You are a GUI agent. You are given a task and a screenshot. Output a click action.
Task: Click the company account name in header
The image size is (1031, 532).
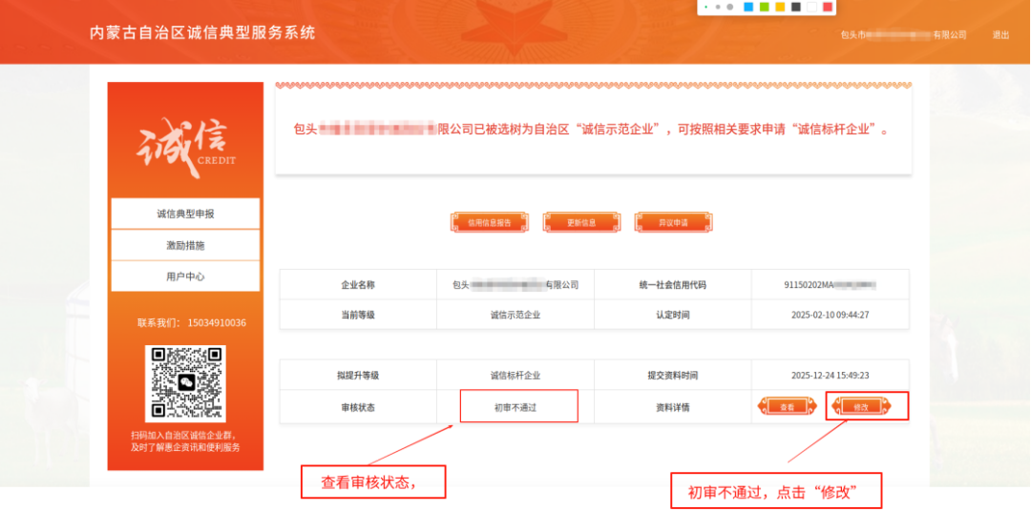click(x=903, y=35)
